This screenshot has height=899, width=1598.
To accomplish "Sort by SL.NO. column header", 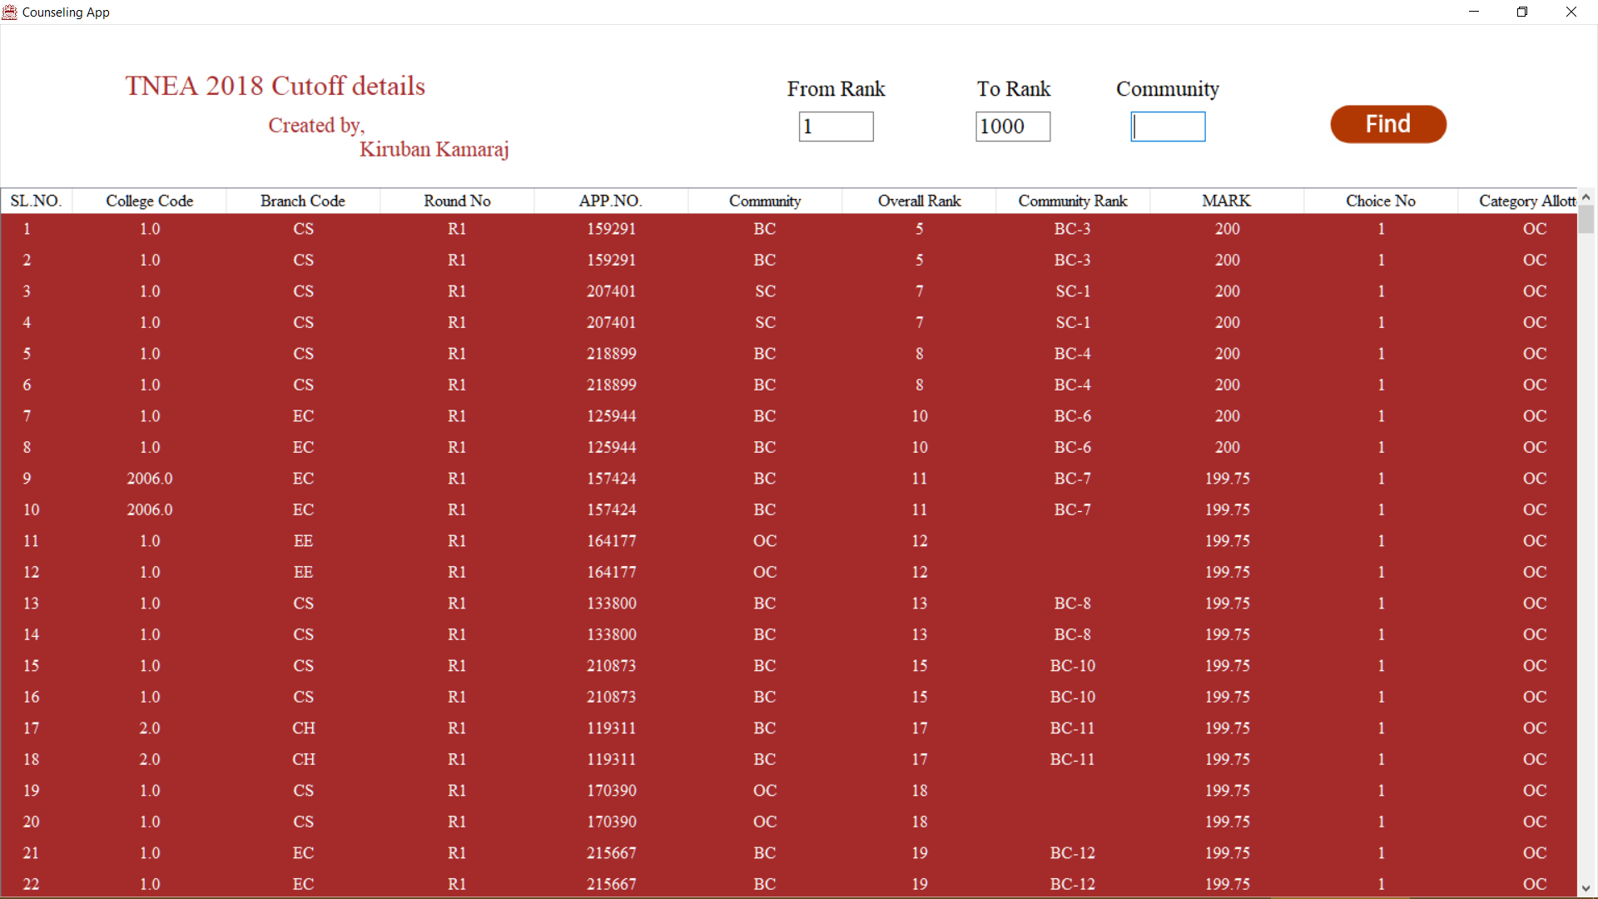I will click(x=36, y=201).
